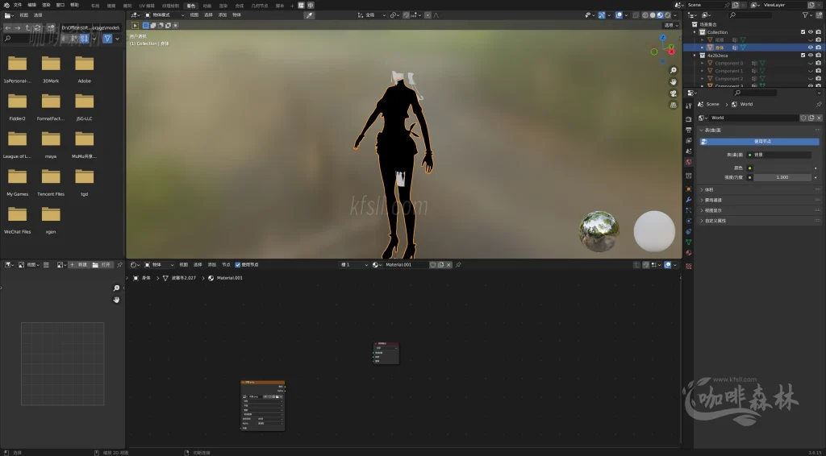The height and width of the screenshot is (456, 826).
Task: Expand the 视图显示 (Viewport Display) panel
Action: 759,210
